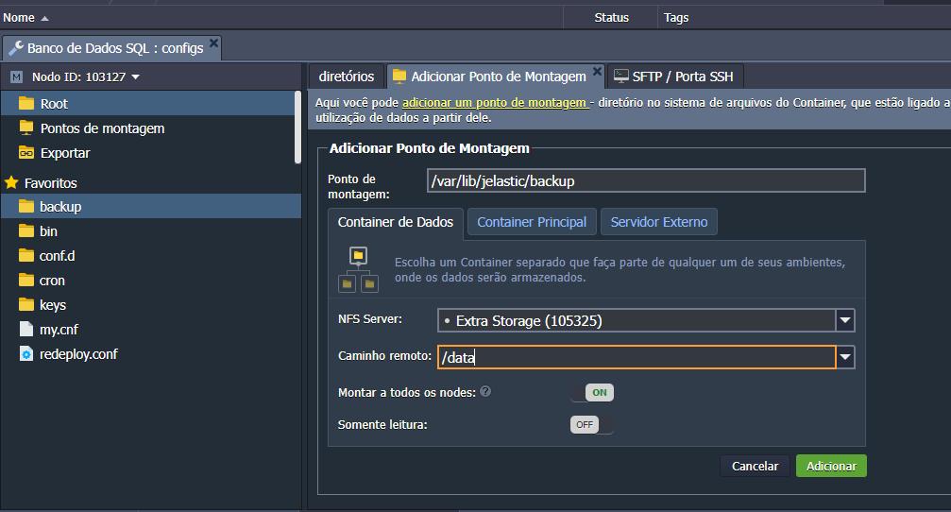951x512 pixels.
Task: Expand the NFS Server dropdown
Action: [845, 320]
